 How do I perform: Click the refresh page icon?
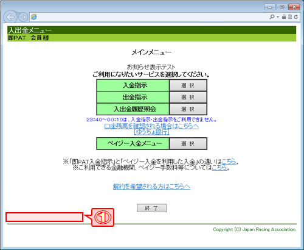pos(296,17)
